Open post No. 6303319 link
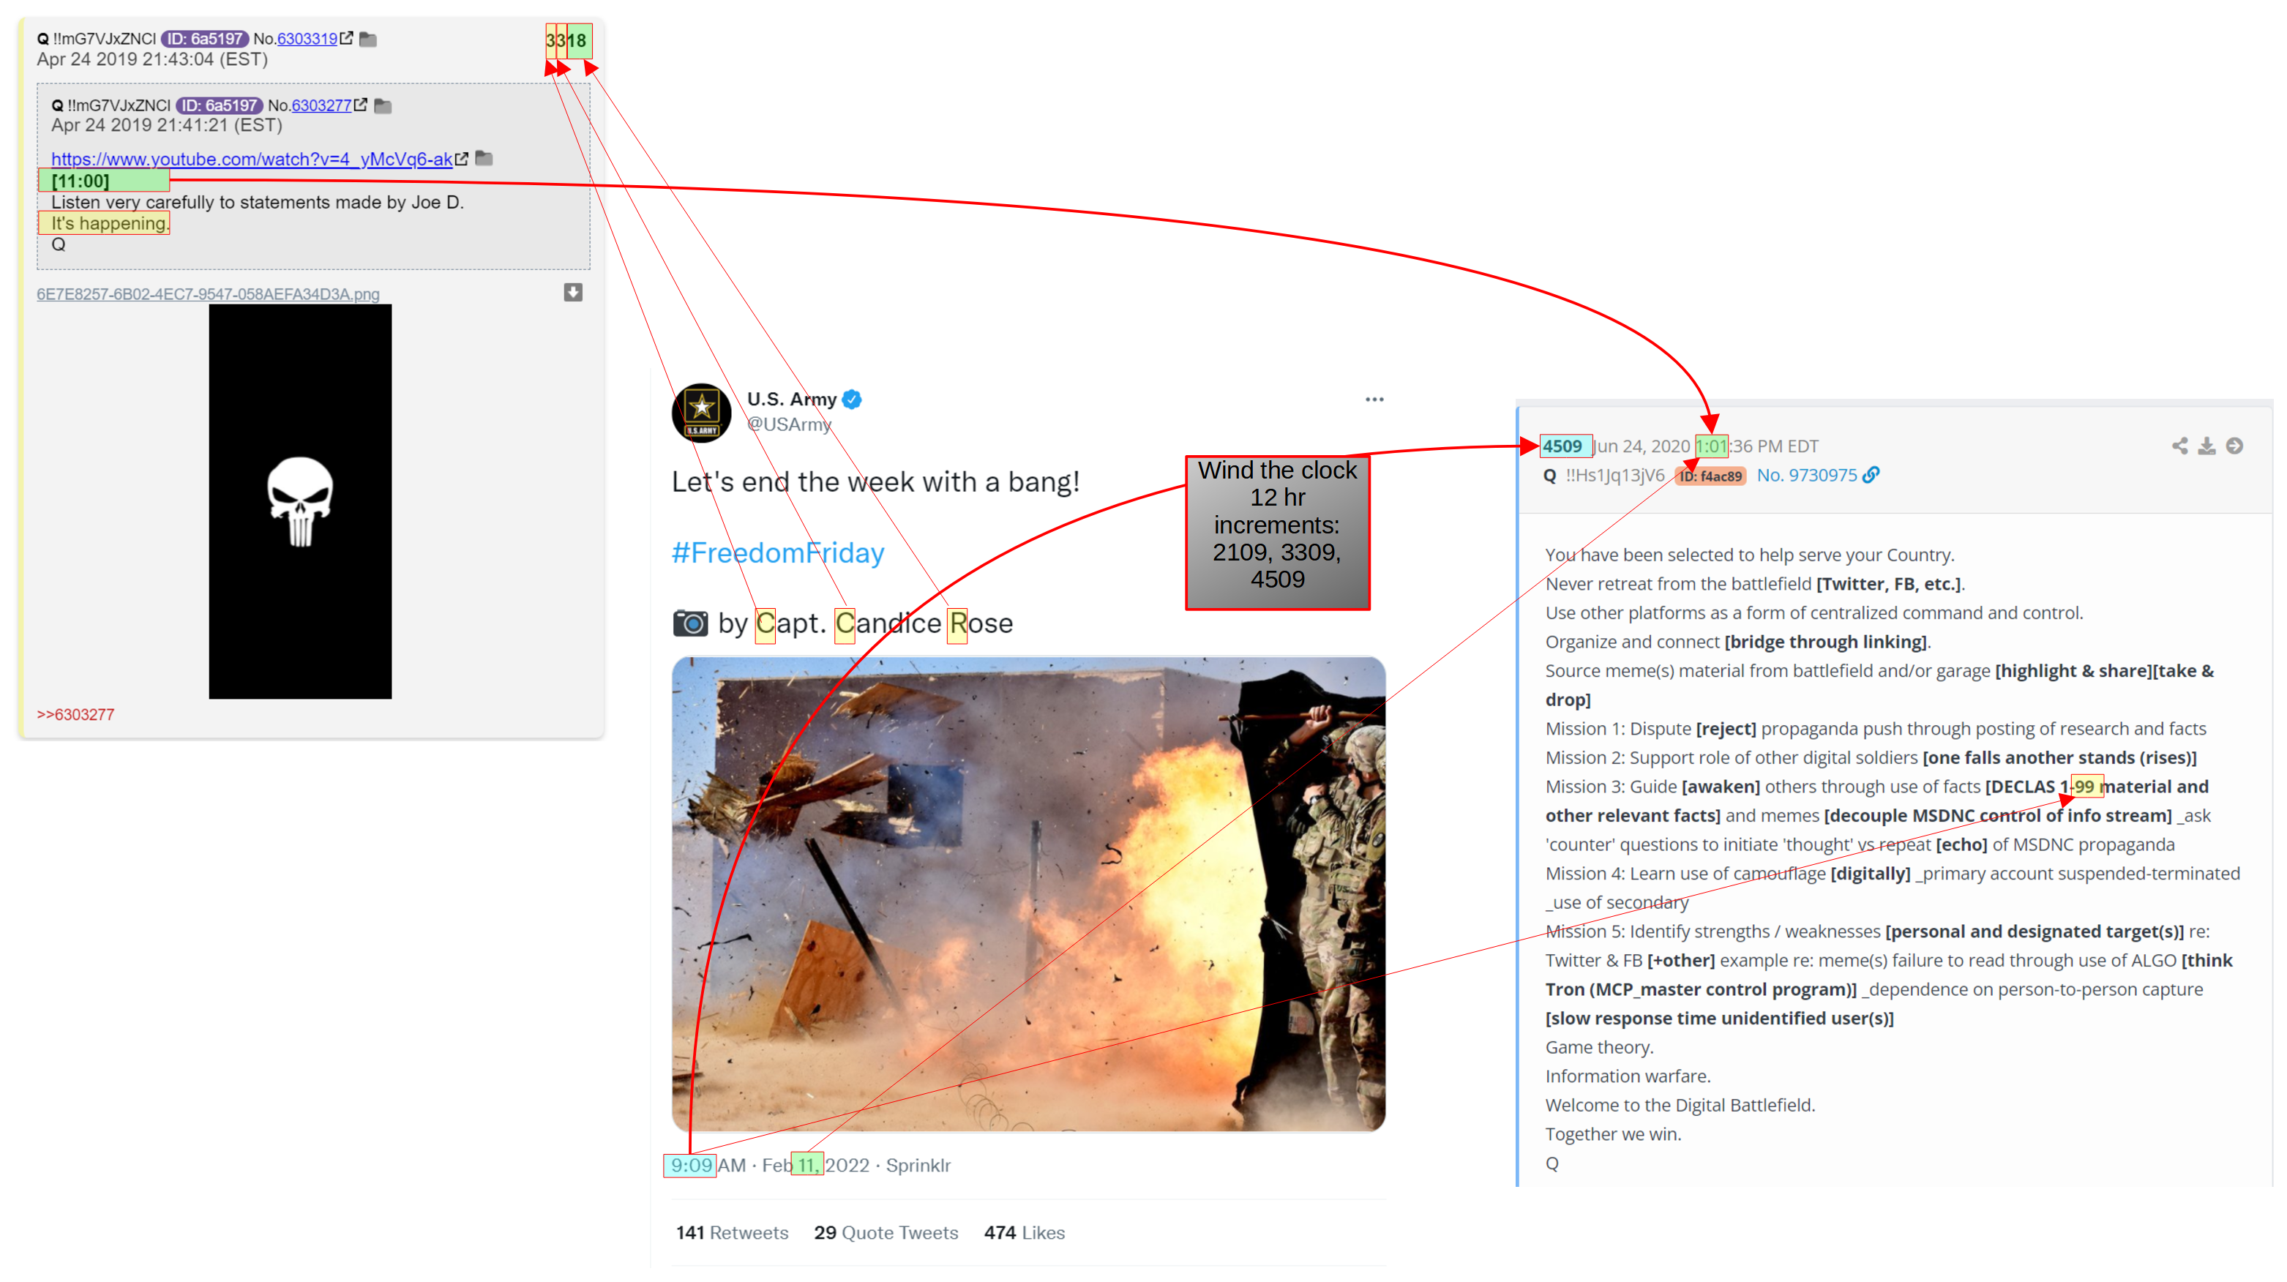The height and width of the screenshot is (1282, 2287). [x=307, y=39]
